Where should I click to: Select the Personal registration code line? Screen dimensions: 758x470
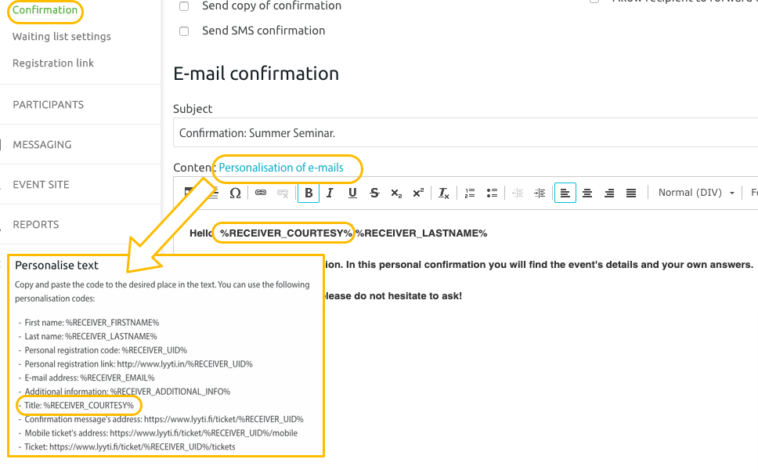pyautogui.click(x=106, y=350)
